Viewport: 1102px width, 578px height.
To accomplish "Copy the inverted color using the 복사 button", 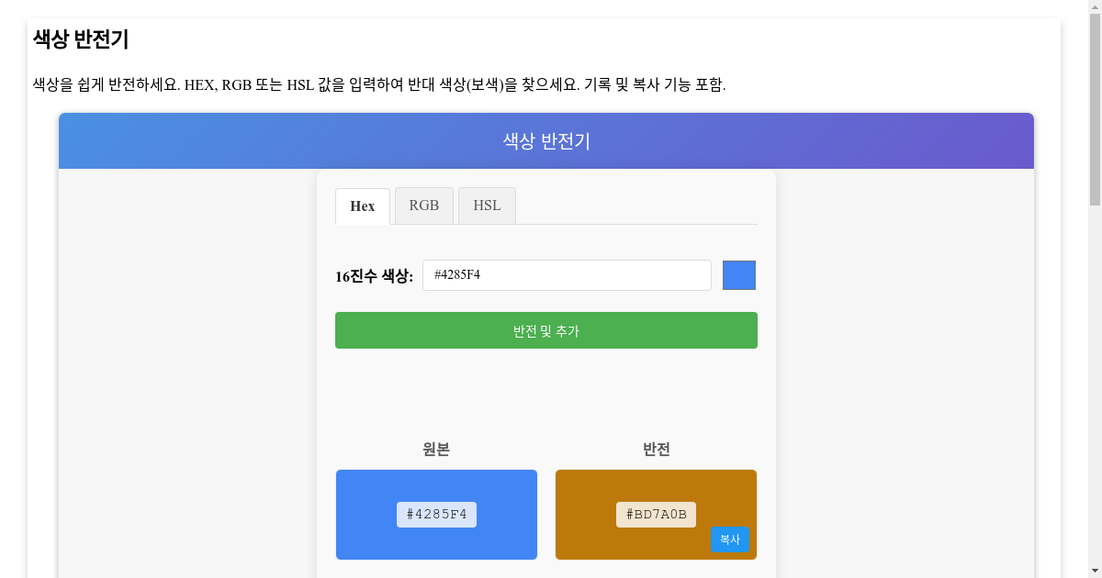I will pos(730,540).
